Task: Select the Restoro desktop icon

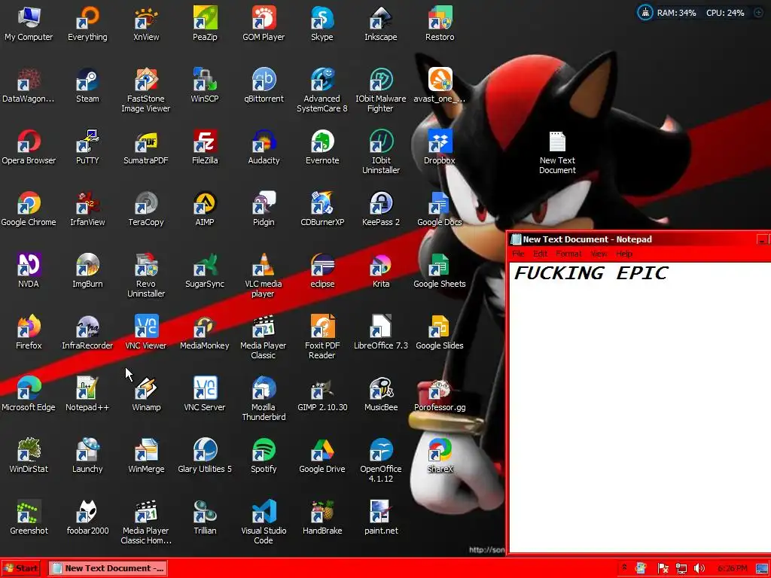Action: point(439,23)
